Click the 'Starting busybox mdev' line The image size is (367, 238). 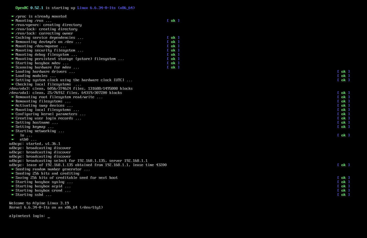pos(40,63)
